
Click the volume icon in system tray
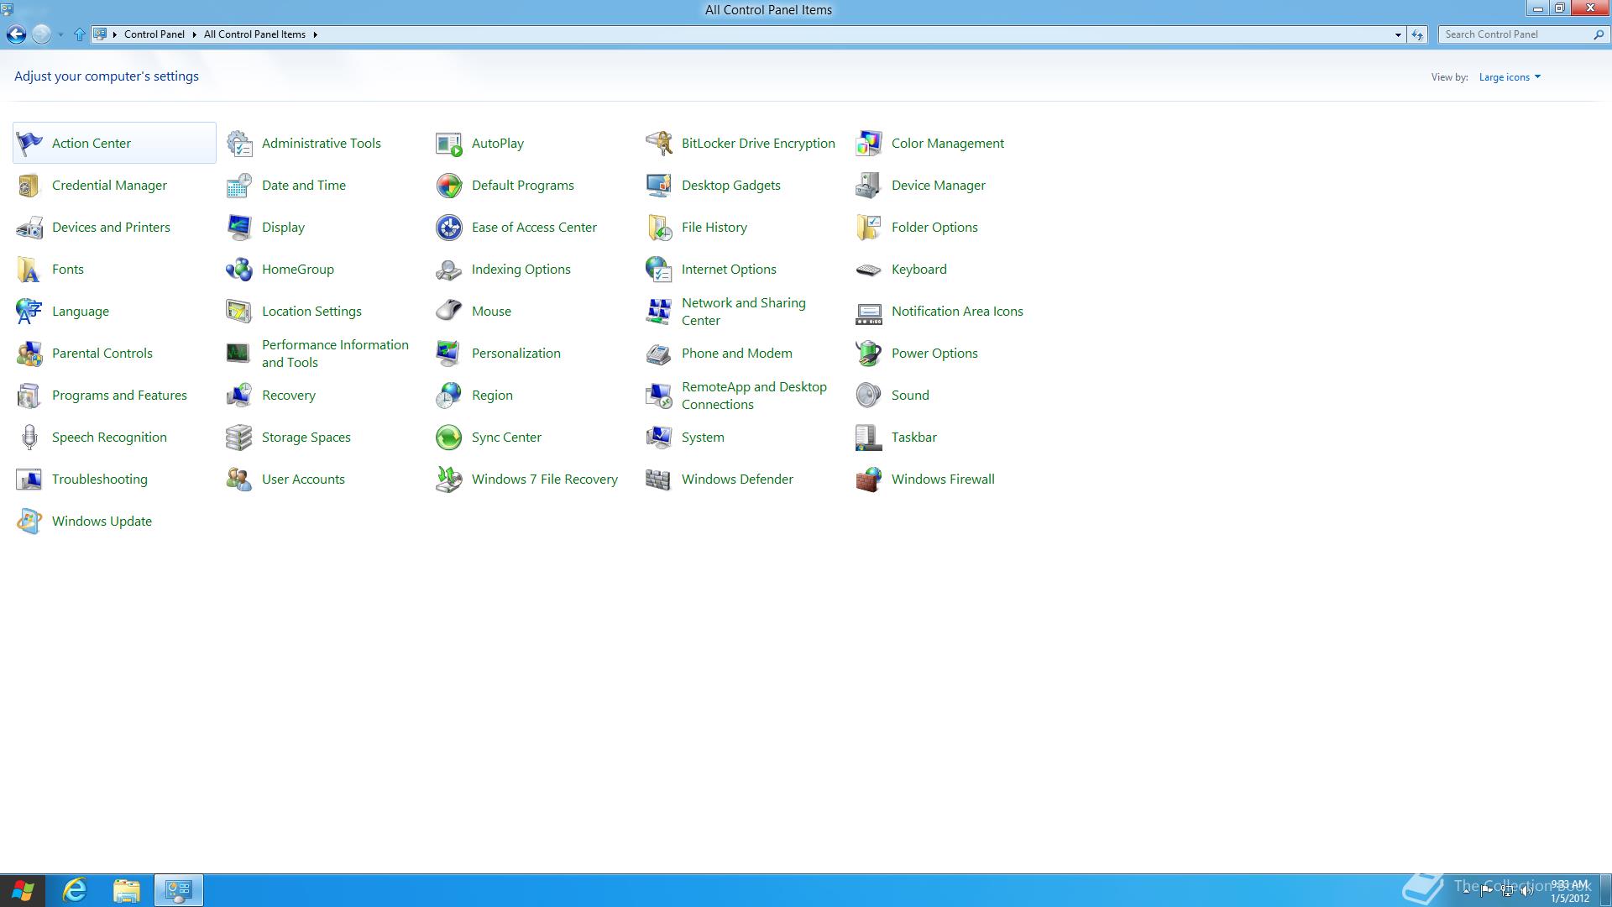(1526, 891)
